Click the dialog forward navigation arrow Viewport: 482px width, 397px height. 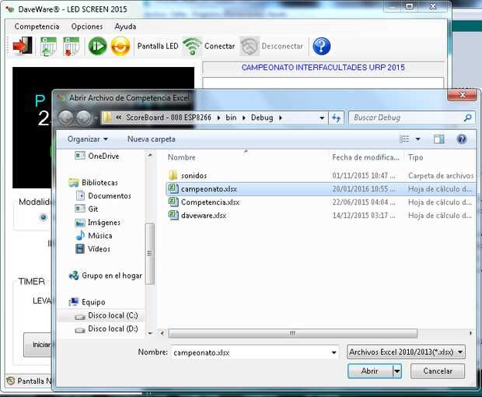(x=84, y=118)
